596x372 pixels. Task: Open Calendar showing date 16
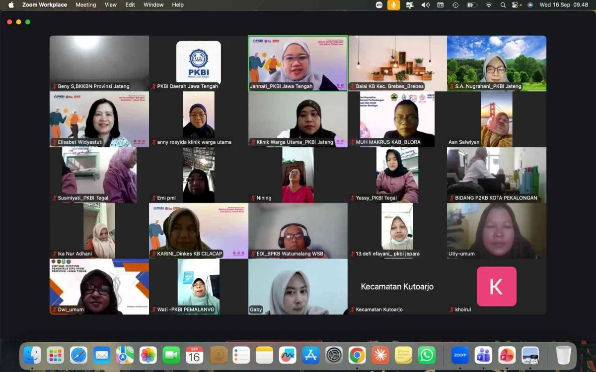(x=195, y=355)
